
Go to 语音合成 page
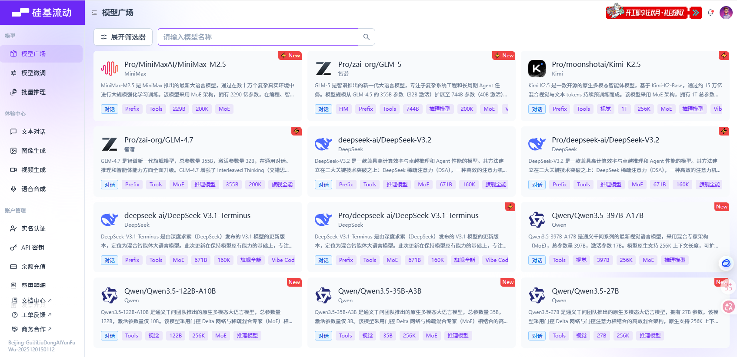click(41, 189)
